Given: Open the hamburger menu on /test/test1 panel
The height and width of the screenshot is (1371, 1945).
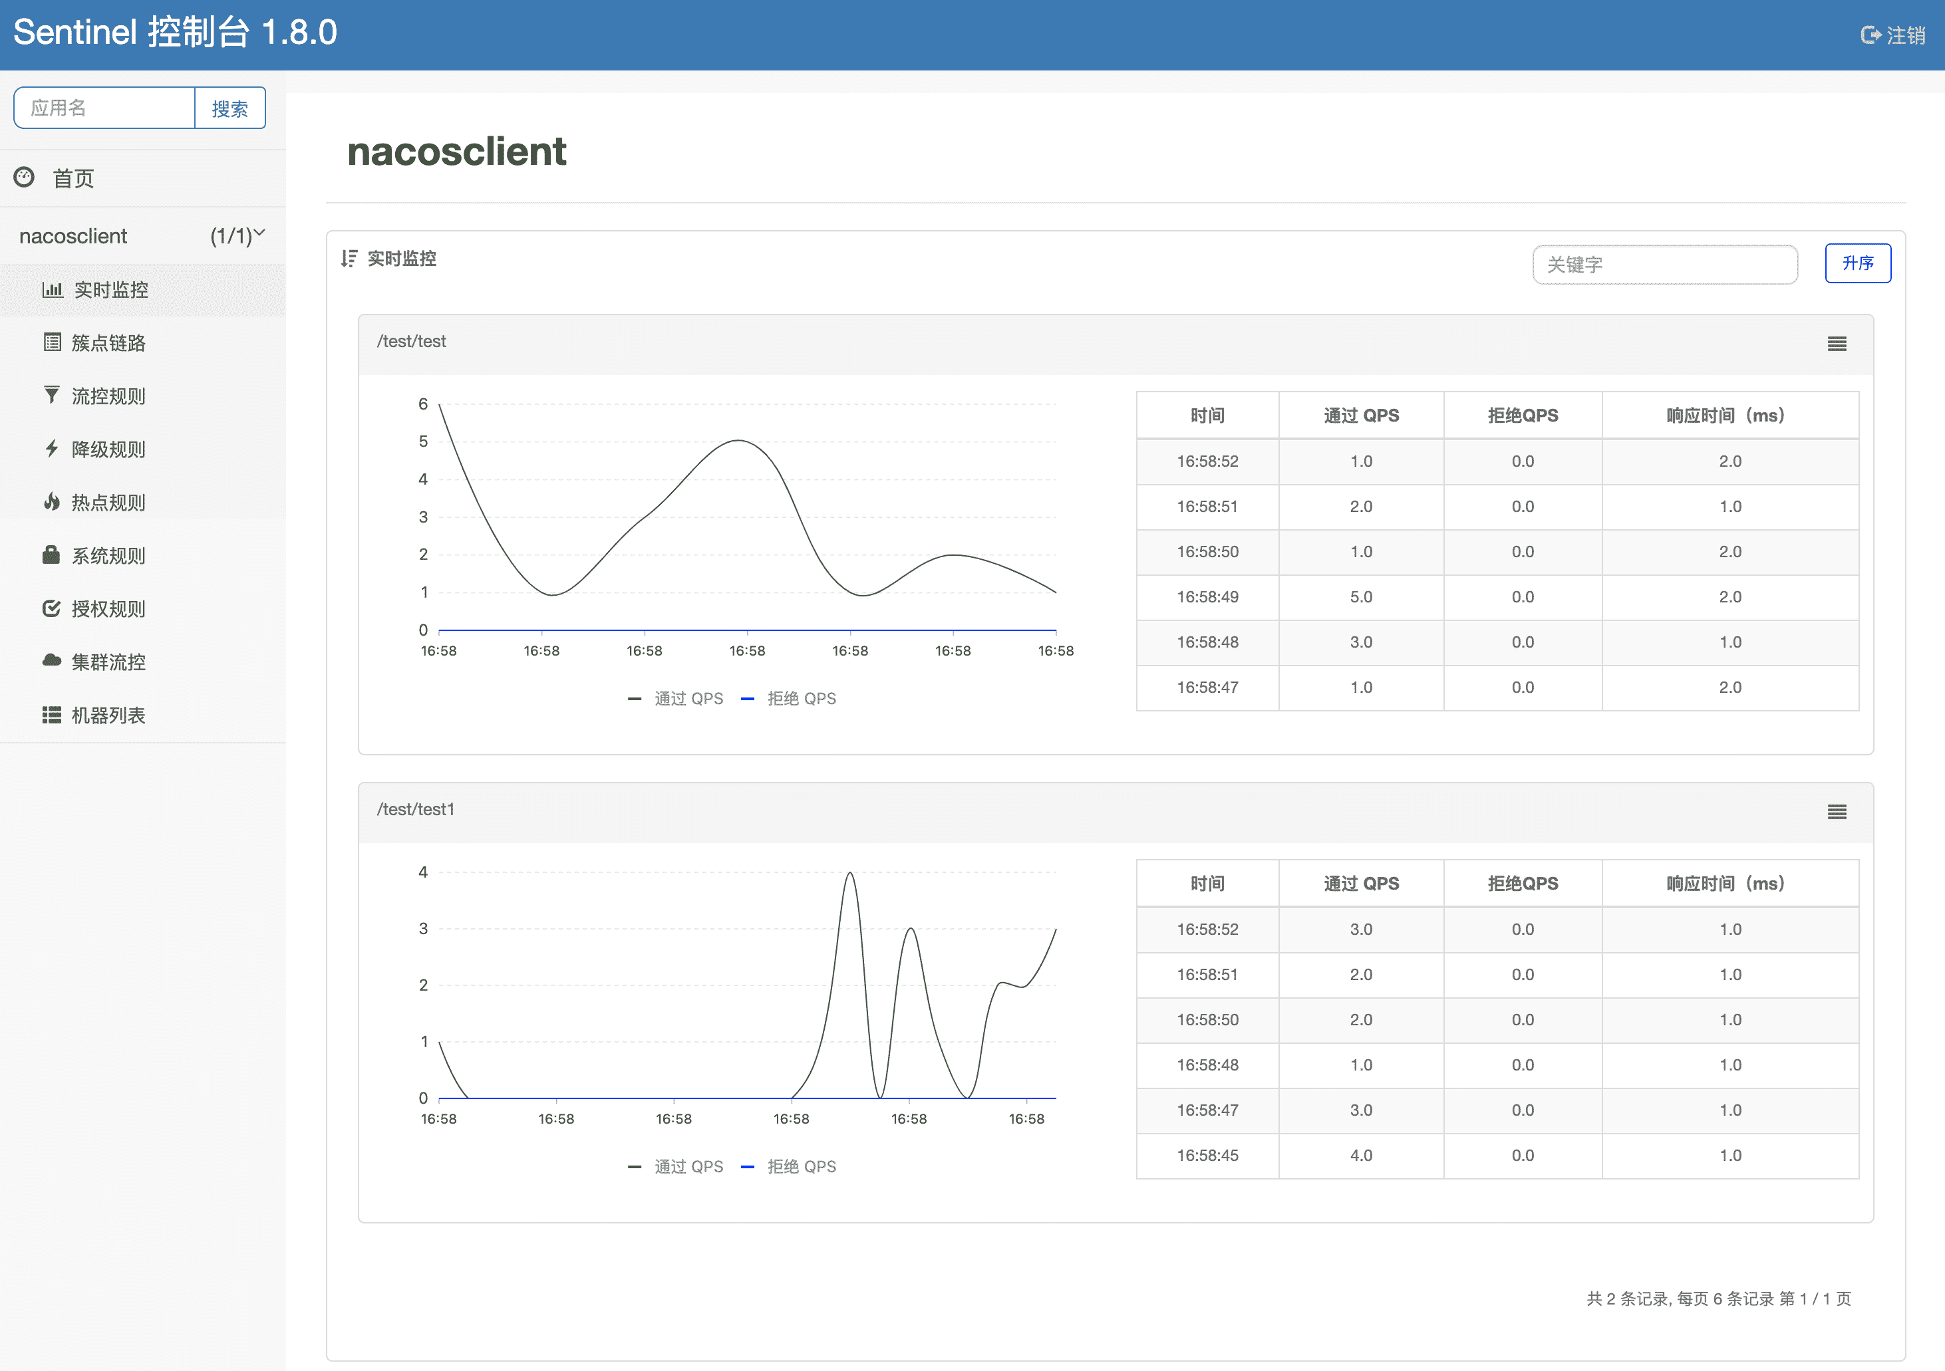Looking at the screenshot, I should click(x=1837, y=812).
